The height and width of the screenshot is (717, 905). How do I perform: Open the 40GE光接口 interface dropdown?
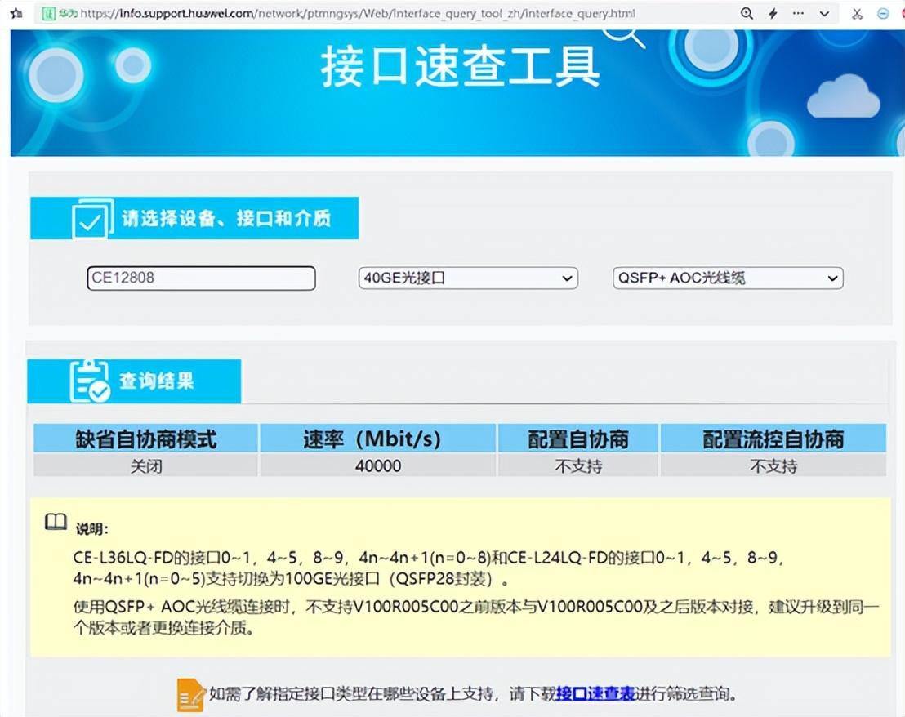[x=468, y=278]
